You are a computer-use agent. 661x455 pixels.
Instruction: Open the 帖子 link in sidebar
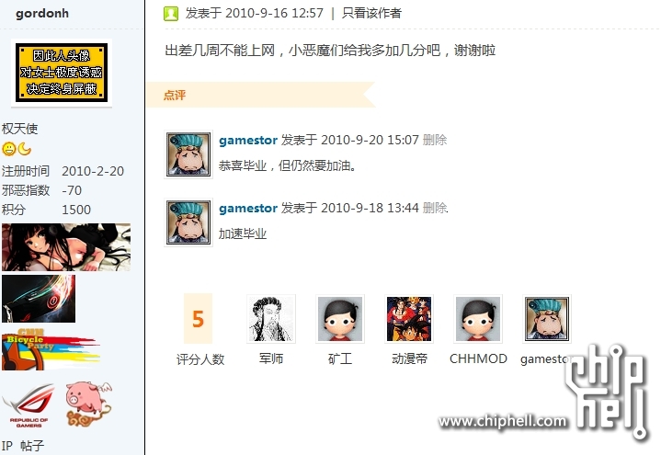coord(32,446)
